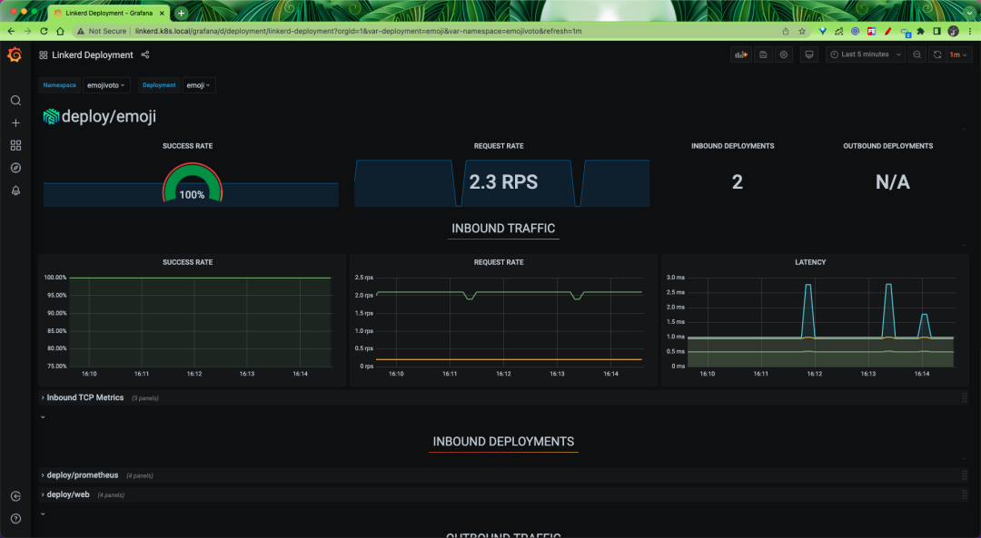981x538 pixels.
Task: Open the top Success Rate gauge panel title
Action: click(x=188, y=146)
